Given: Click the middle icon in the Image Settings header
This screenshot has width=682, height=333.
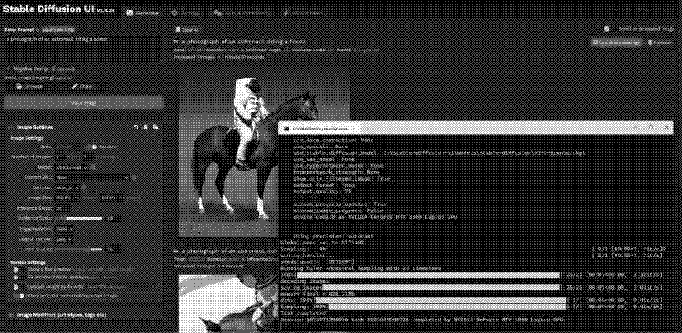Looking at the screenshot, I should 146,128.
